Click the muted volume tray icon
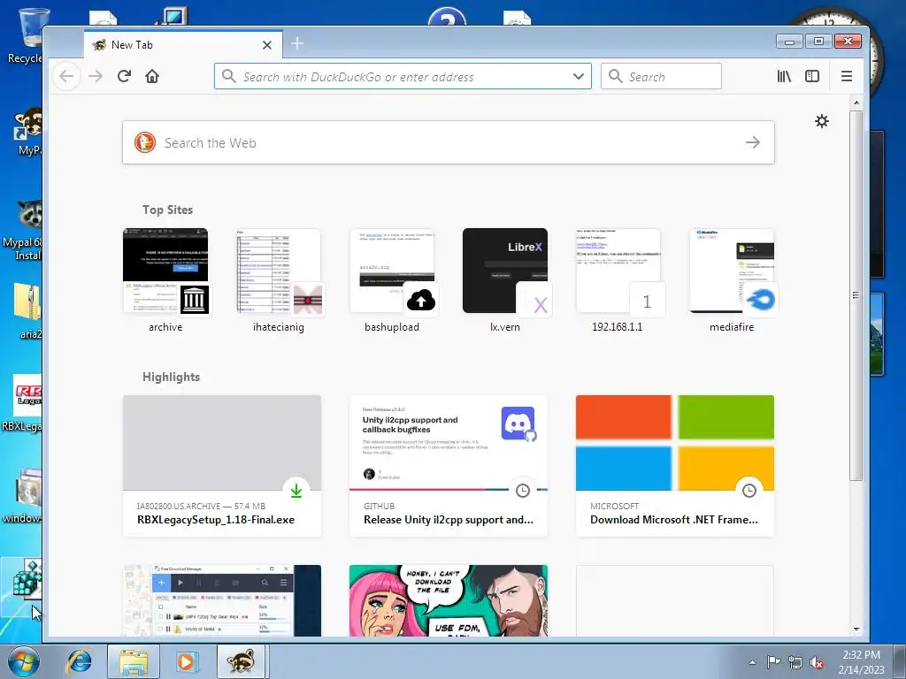Screen dimensions: 906x679 click(817, 662)
